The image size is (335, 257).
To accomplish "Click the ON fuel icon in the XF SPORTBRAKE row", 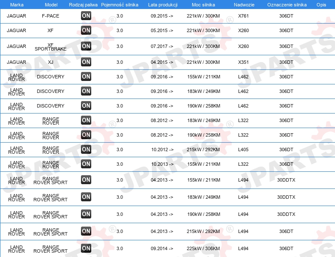I will [86, 46].
